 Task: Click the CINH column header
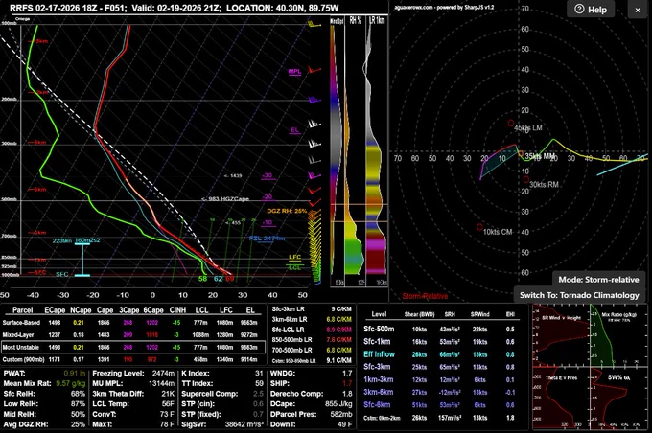(177, 310)
